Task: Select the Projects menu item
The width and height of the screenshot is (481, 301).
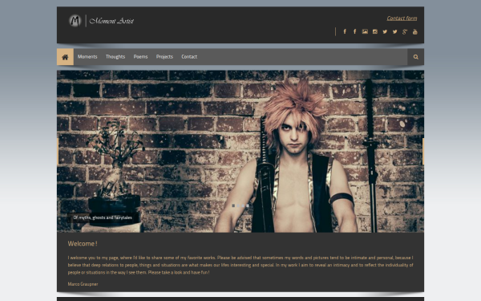Action: pyautogui.click(x=164, y=57)
